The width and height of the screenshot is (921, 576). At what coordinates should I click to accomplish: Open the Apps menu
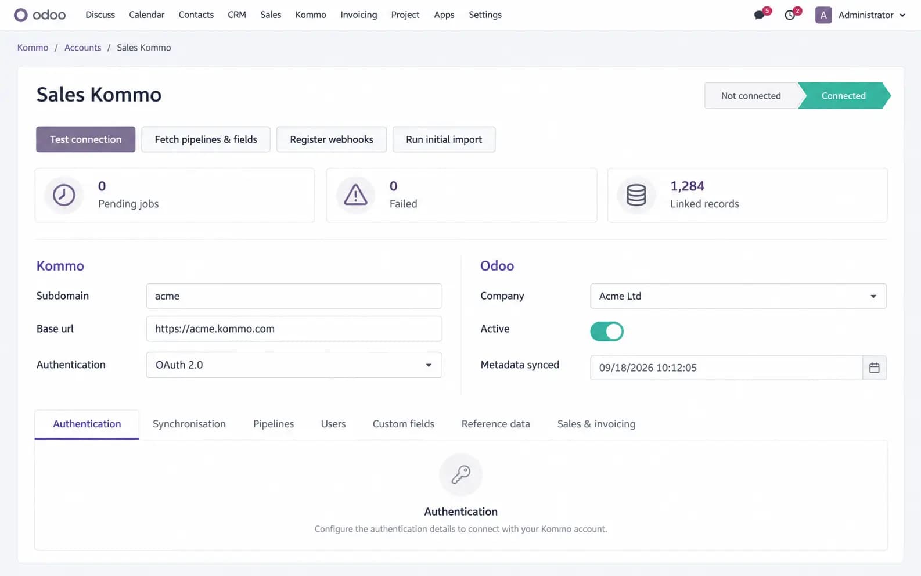click(x=444, y=15)
